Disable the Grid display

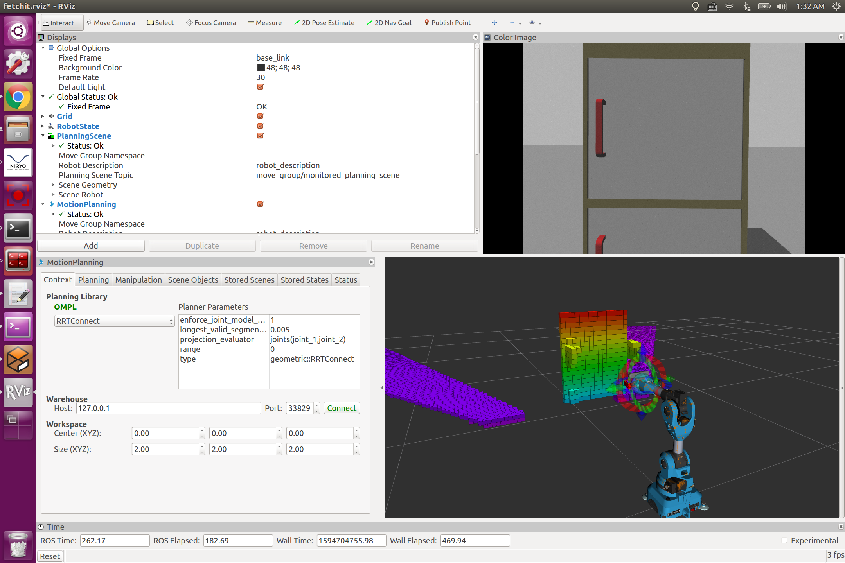click(260, 116)
